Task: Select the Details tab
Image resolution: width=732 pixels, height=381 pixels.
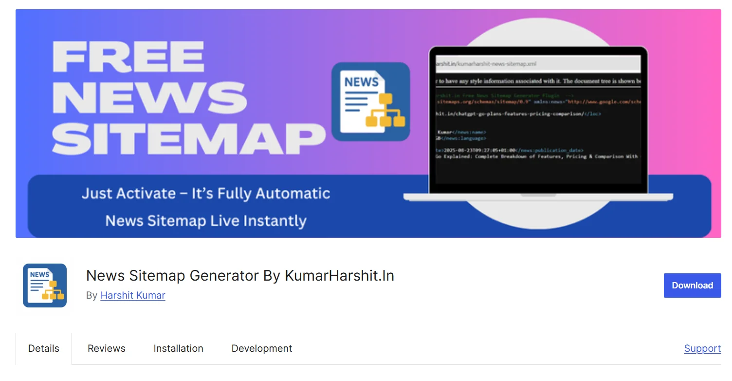Action: pyautogui.click(x=44, y=348)
